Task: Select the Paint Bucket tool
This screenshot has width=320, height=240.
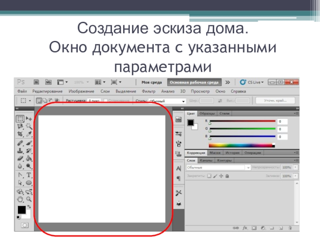Action: pos(29,158)
